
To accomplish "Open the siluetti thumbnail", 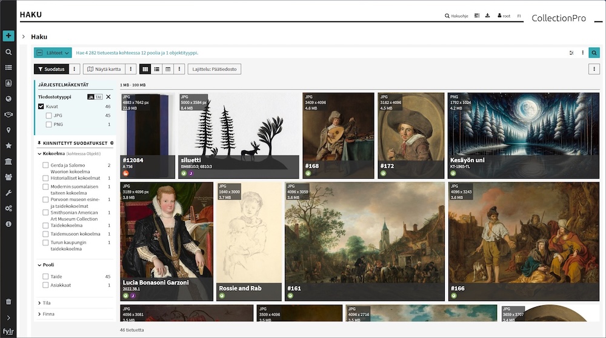I will (238, 136).
